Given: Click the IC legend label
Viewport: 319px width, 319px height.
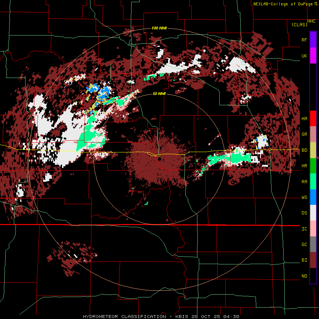Looking at the screenshot, I should (304, 229).
